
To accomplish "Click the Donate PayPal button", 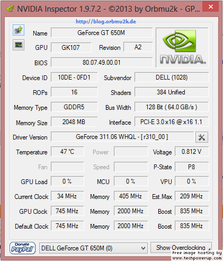I will pos(22,248).
